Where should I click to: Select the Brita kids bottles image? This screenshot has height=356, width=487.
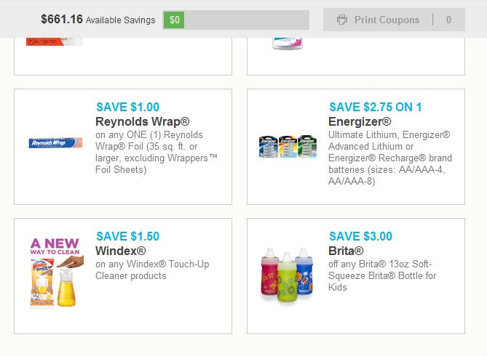coord(288,275)
